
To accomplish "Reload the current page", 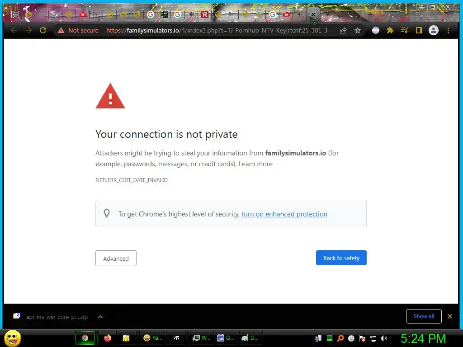I will [x=43, y=30].
